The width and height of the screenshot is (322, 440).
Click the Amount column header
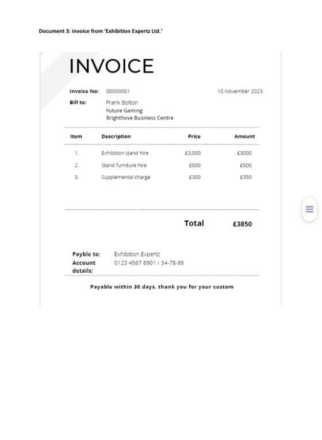point(244,136)
